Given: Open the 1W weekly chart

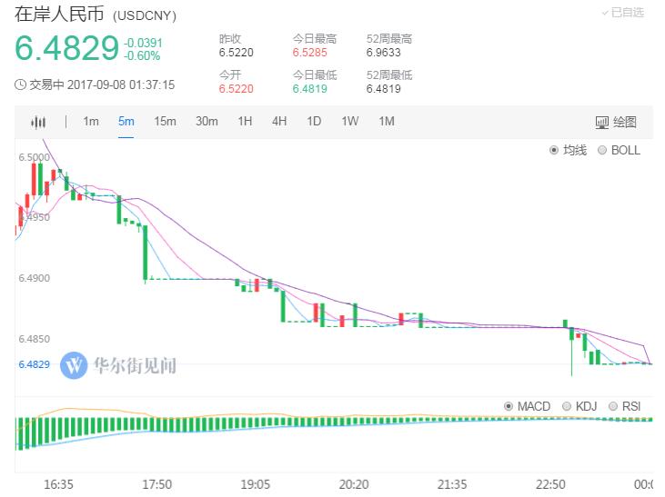Looking at the screenshot, I should pos(350,122).
